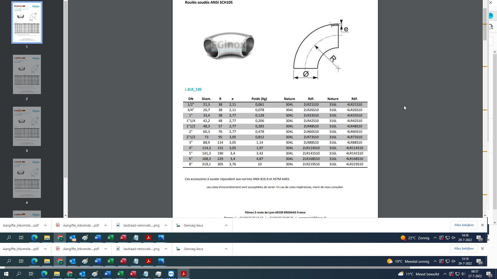Click Word icon in the 22°C Zonnig taskbar
The image size is (497, 279).
tap(98, 238)
